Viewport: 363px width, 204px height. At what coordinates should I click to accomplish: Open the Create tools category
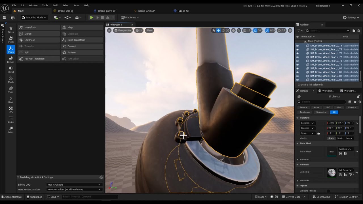(11, 39)
